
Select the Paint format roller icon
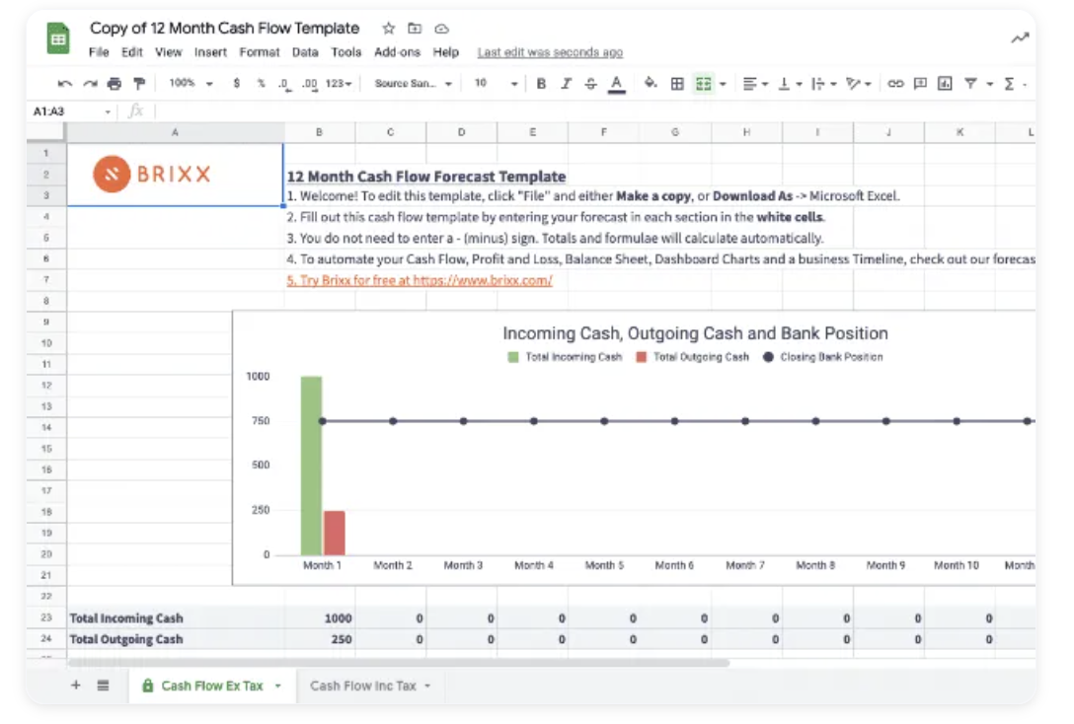(x=138, y=84)
